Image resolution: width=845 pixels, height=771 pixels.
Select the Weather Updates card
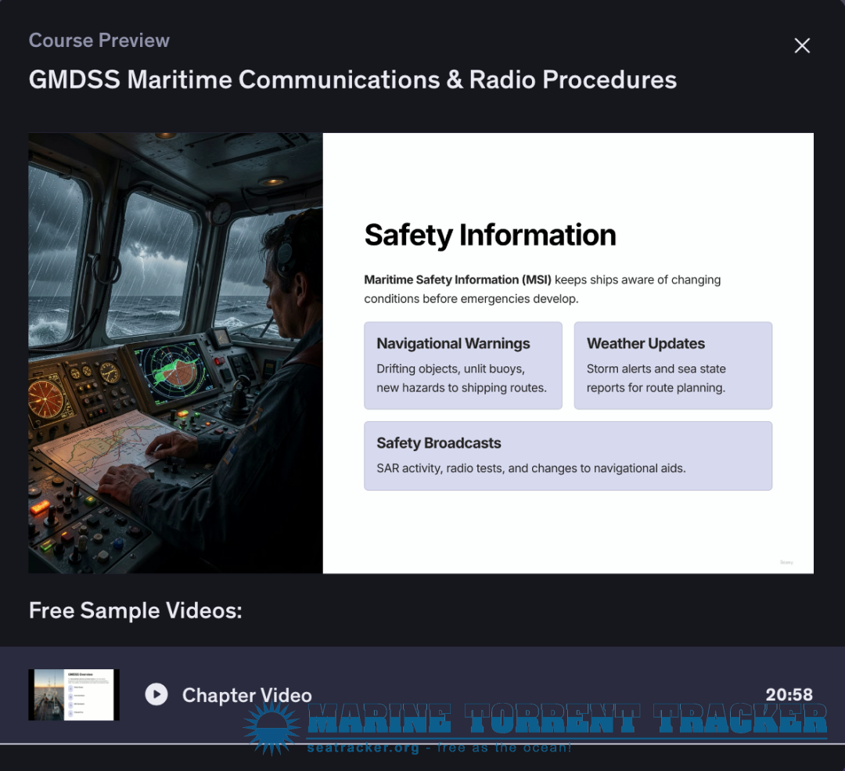coord(673,366)
